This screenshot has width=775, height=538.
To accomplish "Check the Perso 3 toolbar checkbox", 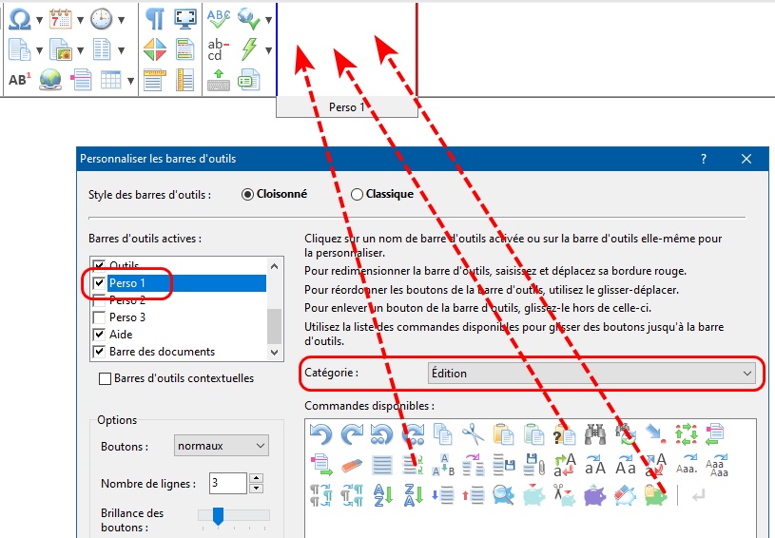I will point(98,317).
